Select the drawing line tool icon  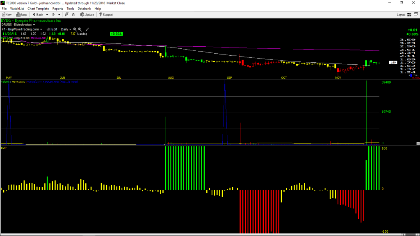pyautogui.click(x=87, y=29)
